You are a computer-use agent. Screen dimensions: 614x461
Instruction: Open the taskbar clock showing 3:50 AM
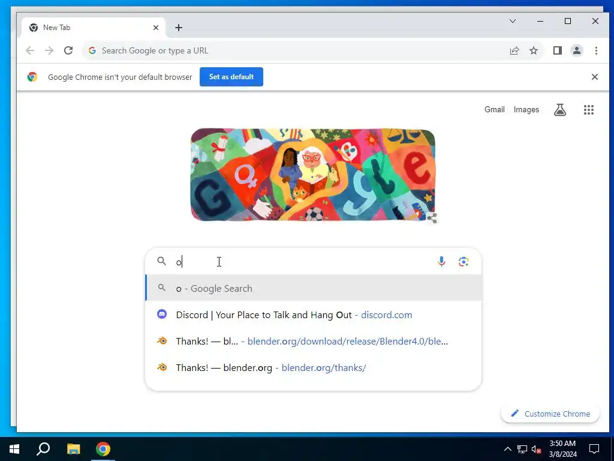pos(562,449)
